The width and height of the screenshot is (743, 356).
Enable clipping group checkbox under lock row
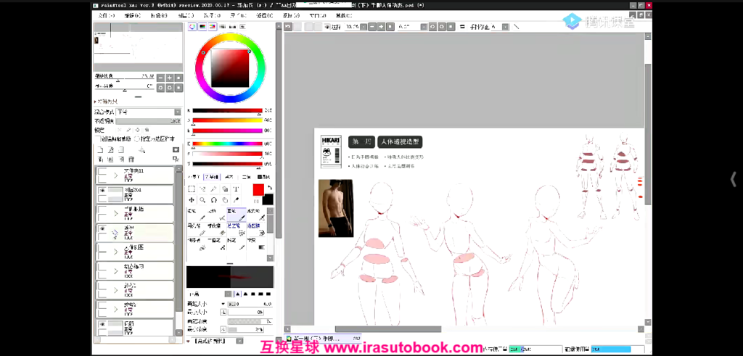pyautogui.click(x=98, y=139)
